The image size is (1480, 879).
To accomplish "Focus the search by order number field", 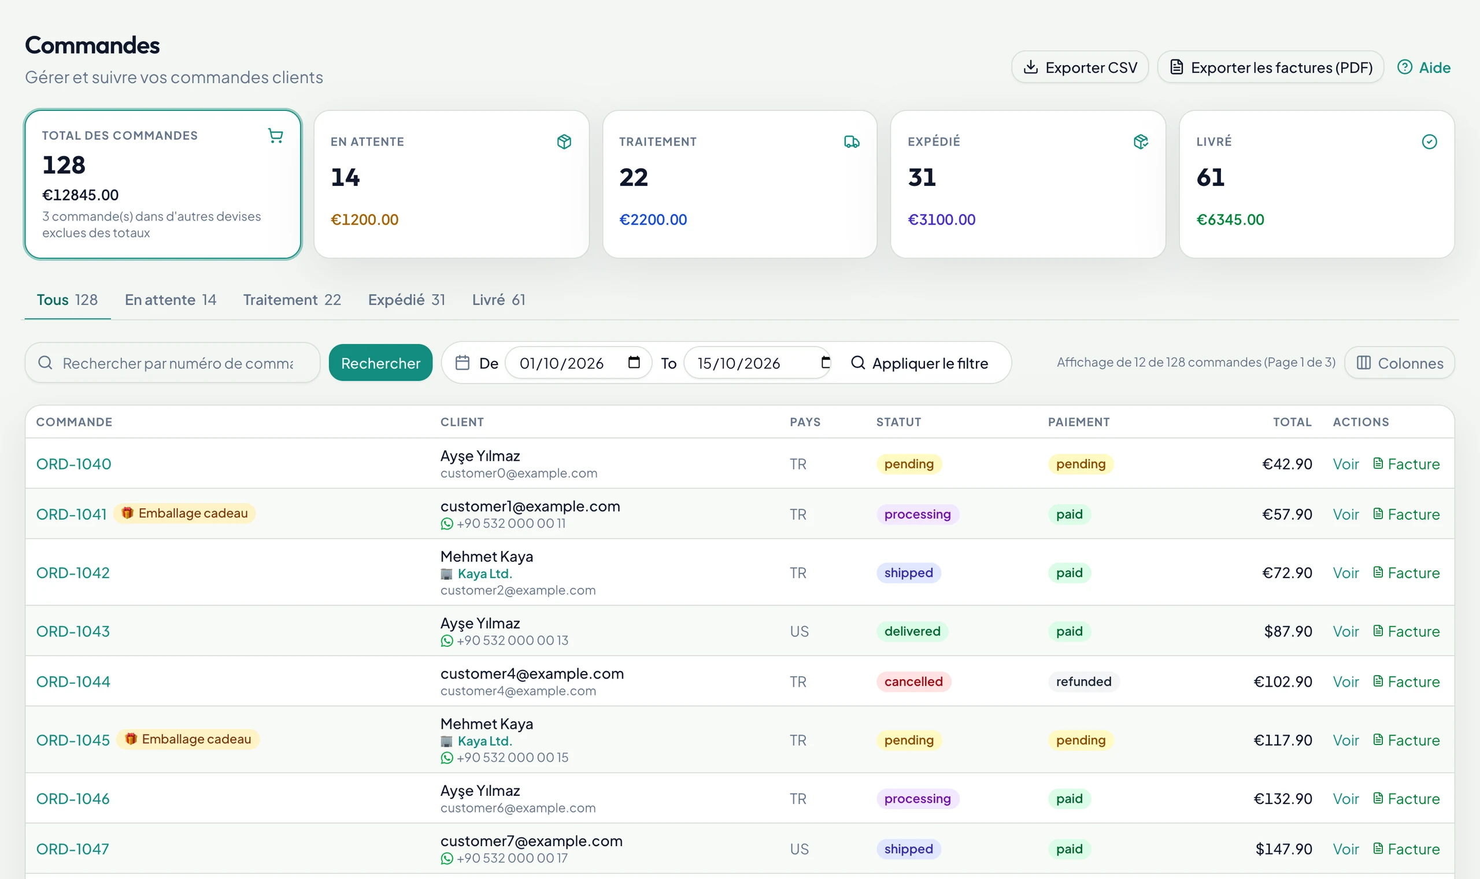I will point(172,363).
